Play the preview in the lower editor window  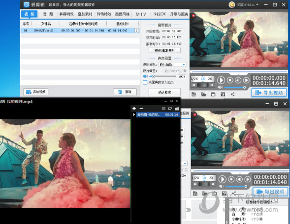pyautogui.click(x=222, y=179)
